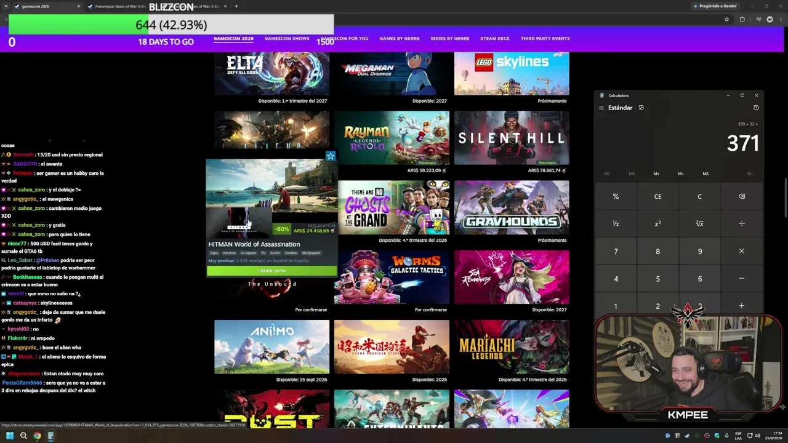
Task: Open Windows taskbar search
Action: [23, 436]
